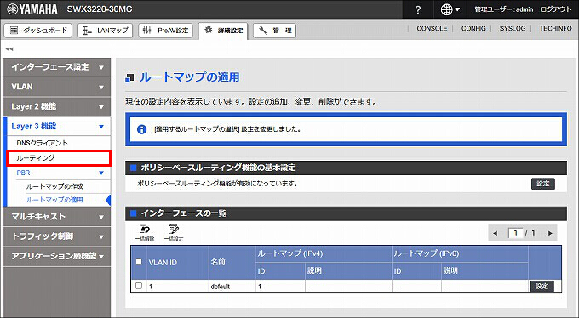
Task: Open ルートマップの作成 in the sidebar
Action: 54,186
